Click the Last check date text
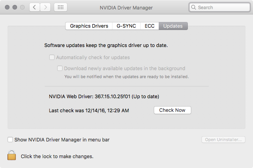 point(89,110)
